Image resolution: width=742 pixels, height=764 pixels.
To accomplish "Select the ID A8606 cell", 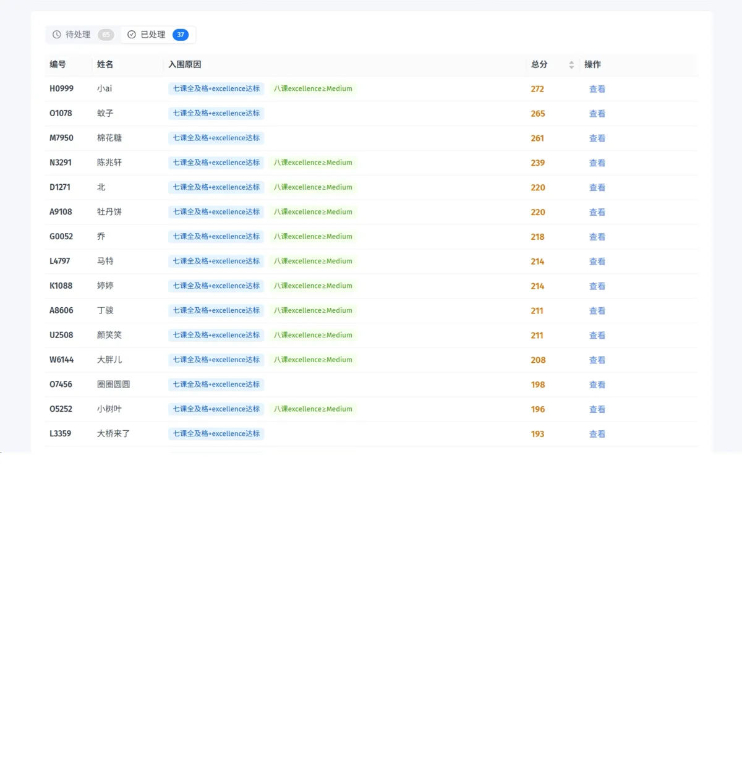I will (x=61, y=311).
